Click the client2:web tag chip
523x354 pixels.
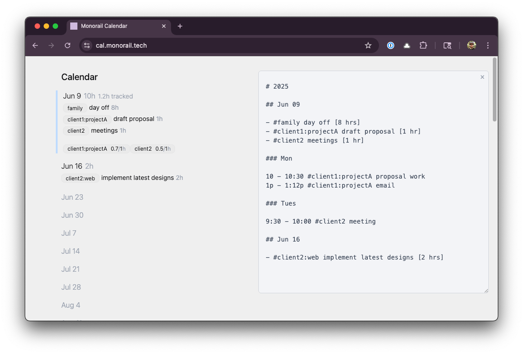[x=81, y=178]
